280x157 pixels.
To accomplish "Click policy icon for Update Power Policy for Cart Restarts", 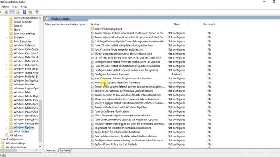I will point(92,144).
